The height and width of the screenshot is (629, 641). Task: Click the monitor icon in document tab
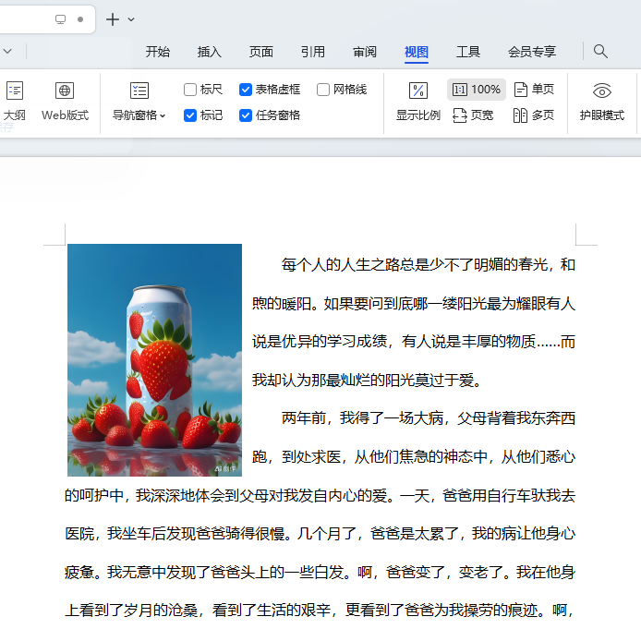point(61,19)
